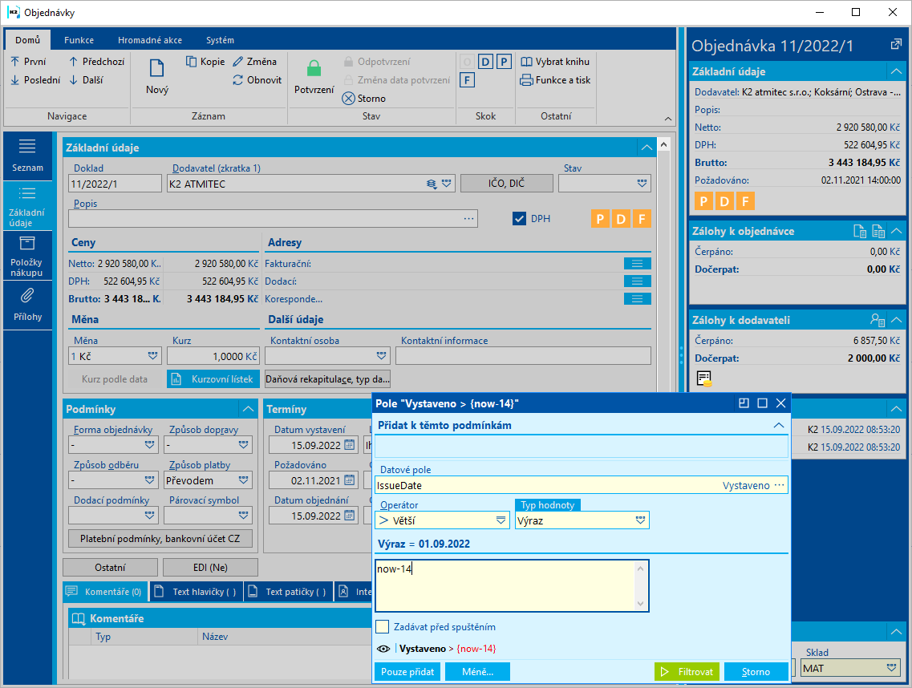Open Vybrat knihu book selector
The height and width of the screenshot is (688, 912).
pyautogui.click(x=555, y=61)
